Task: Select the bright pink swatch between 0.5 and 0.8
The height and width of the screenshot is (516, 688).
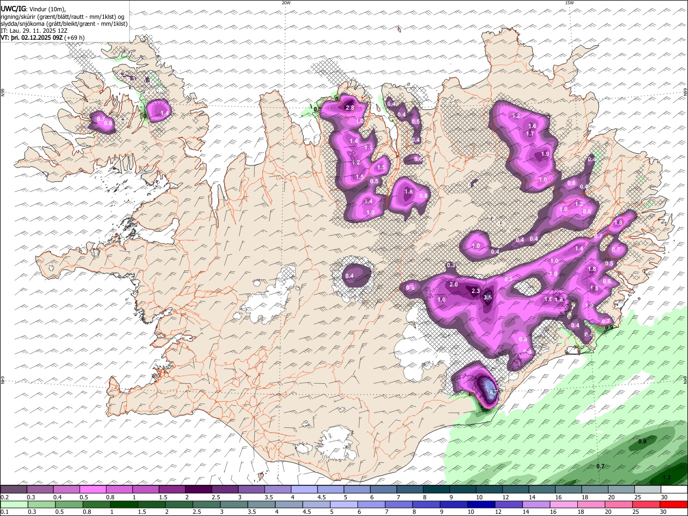Action: tap(92, 489)
